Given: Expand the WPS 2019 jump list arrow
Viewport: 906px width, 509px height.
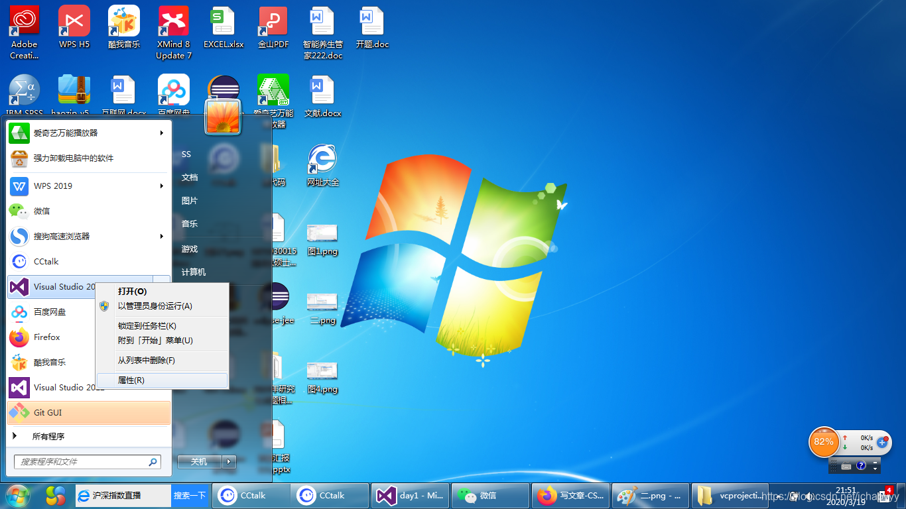Looking at the screenshot, I should coord(162,186).
